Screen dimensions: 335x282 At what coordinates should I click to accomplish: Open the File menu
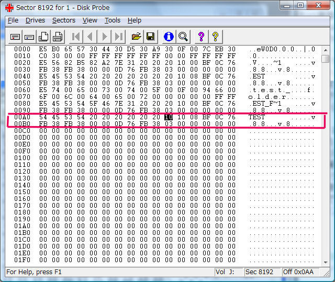click(x=13, y=20)
